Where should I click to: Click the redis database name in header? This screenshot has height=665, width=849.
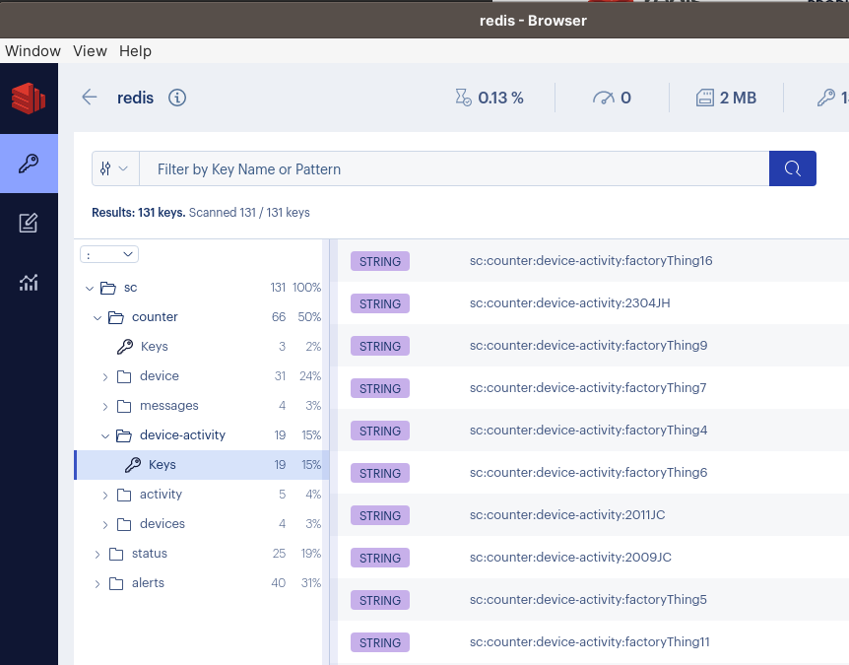pyautogui.click(x=135, y=98)
